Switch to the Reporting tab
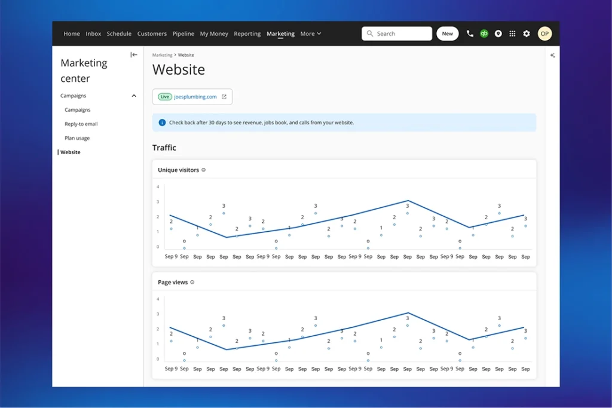612x408 pixels. coord(247,33)
